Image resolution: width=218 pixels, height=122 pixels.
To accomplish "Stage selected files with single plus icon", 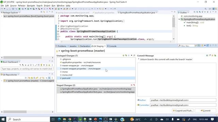I will point(123,56).
